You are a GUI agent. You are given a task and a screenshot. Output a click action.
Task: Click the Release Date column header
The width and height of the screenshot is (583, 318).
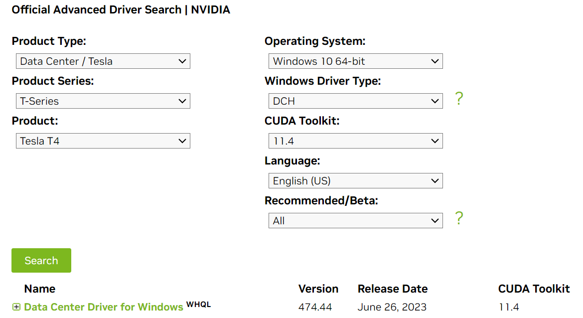click(393, 289)
